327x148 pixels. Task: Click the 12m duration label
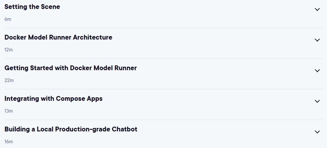tap(9, 50)
